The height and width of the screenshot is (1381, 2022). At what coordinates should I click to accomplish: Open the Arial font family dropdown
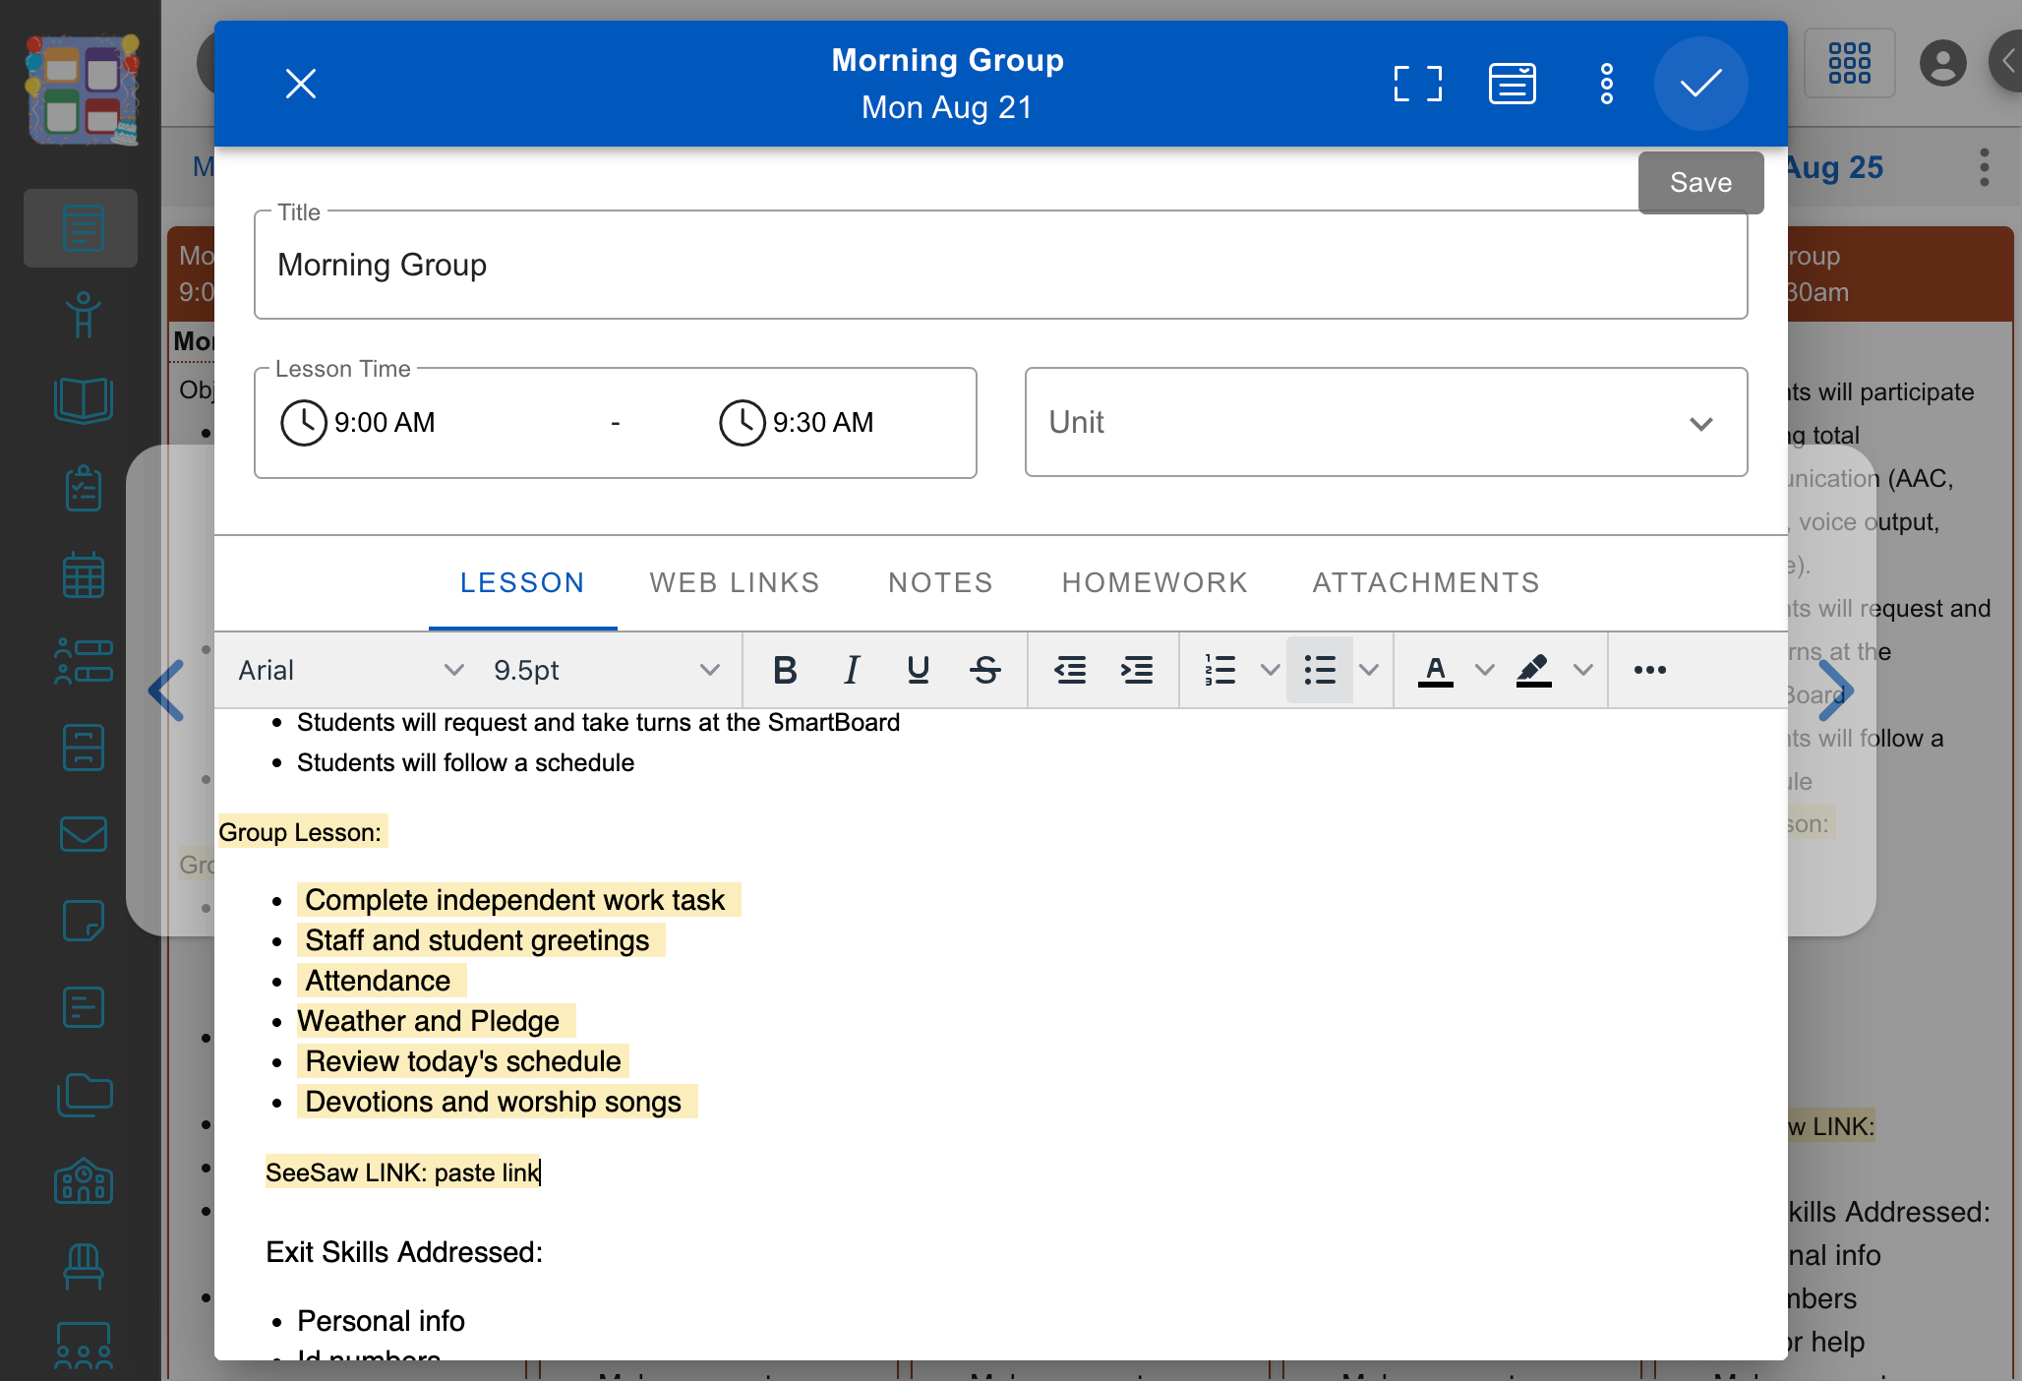pos(350,670)
